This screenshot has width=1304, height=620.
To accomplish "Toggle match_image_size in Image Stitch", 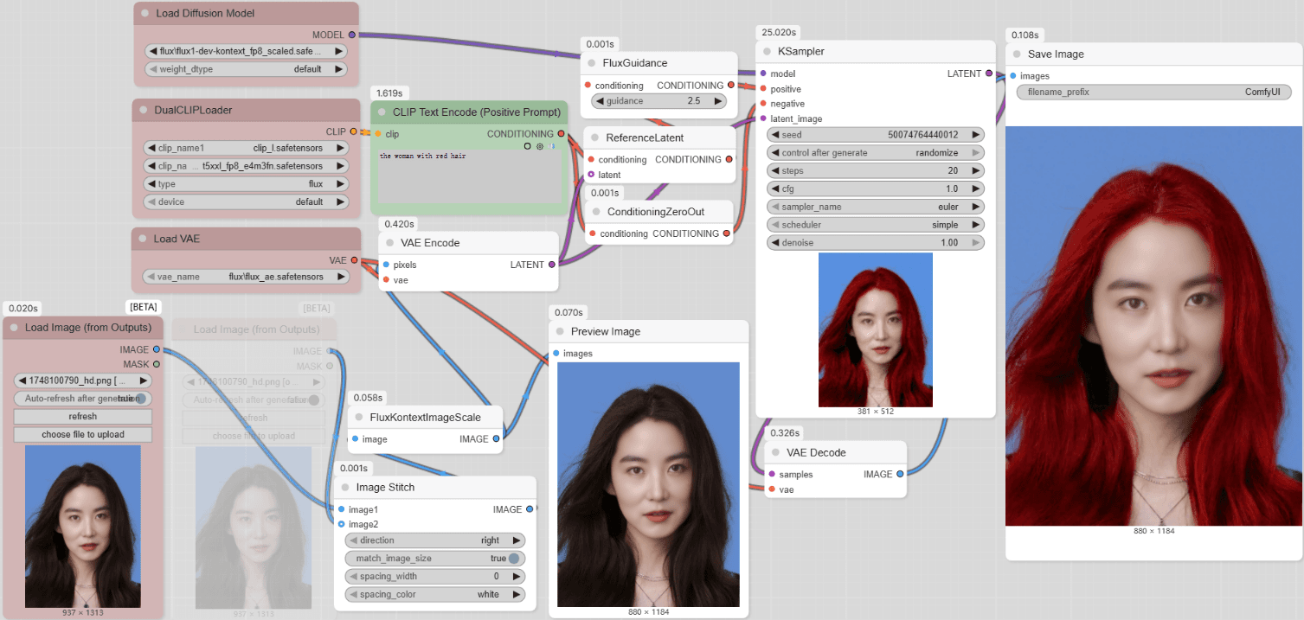I will coord(513,559).
